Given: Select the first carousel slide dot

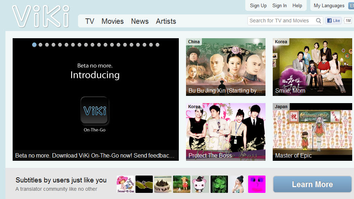Looking at the screenshot, I should (34, 45).
